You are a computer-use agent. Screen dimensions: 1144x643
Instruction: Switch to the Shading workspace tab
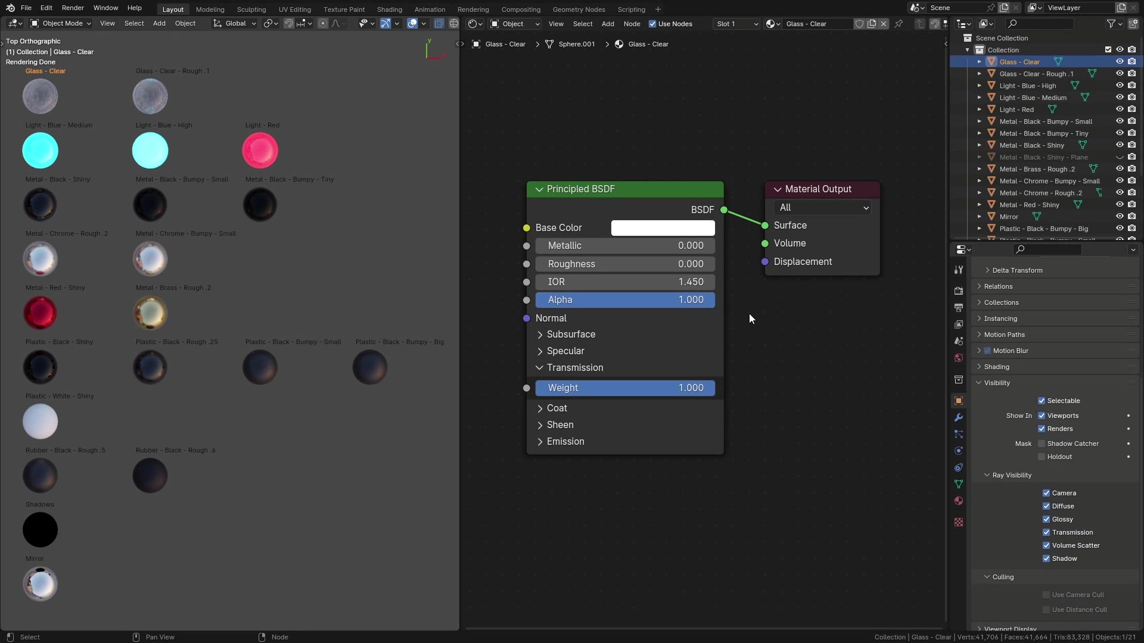click(389, 10)
